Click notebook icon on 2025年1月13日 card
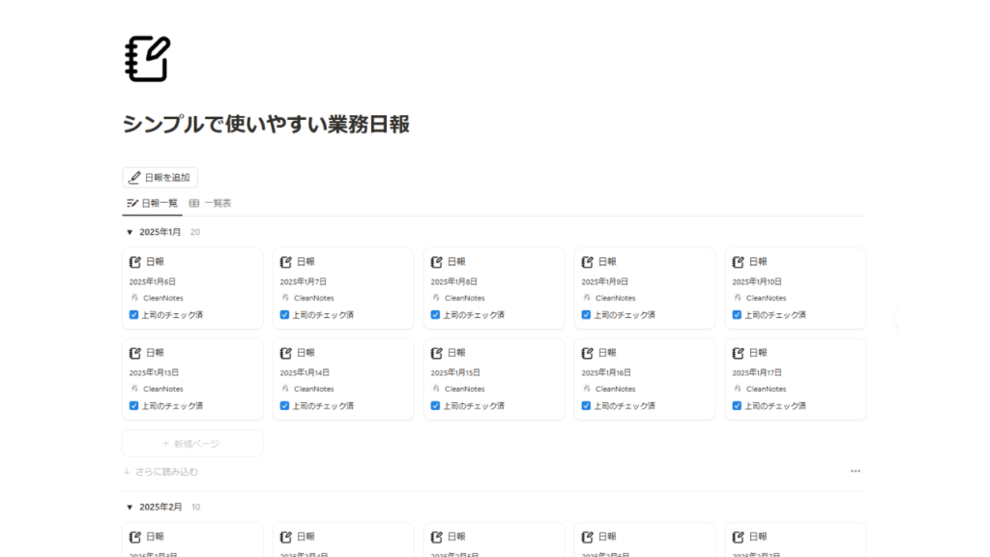The height and width of the screenshot is (557, 990). pyautogui.click(x=135, y=353)
